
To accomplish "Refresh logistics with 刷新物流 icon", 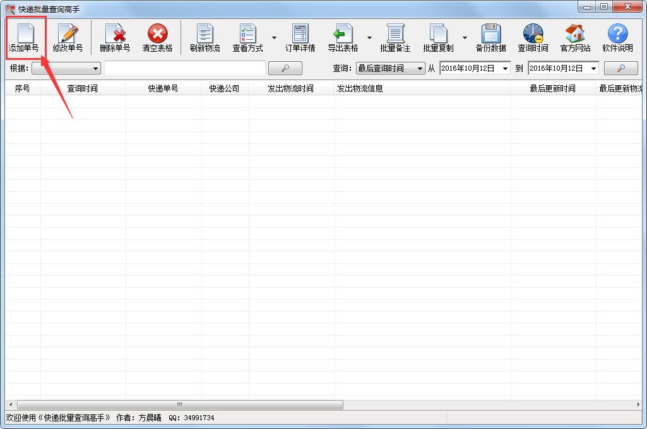I will point(204,37).
